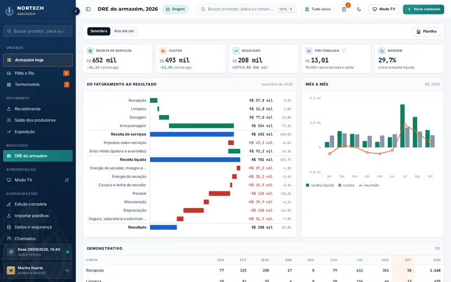Click the tall jul receita bar in chart
This screenshot has width=451, height=282.
point(403,126)
